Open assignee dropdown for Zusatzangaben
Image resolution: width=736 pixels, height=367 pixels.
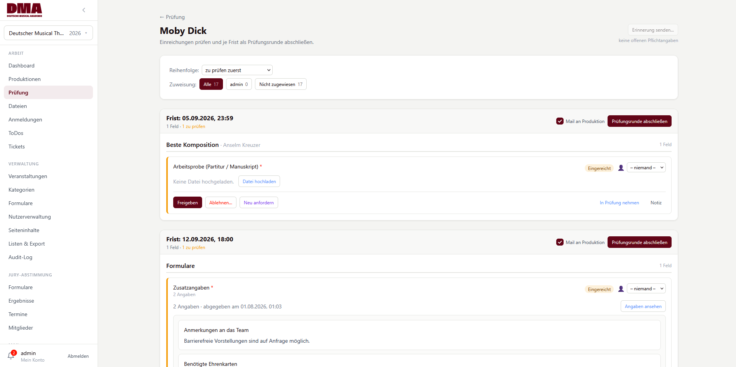[x=646, y=289]
